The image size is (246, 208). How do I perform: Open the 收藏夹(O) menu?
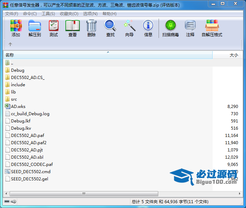click(x=69, y=14)
